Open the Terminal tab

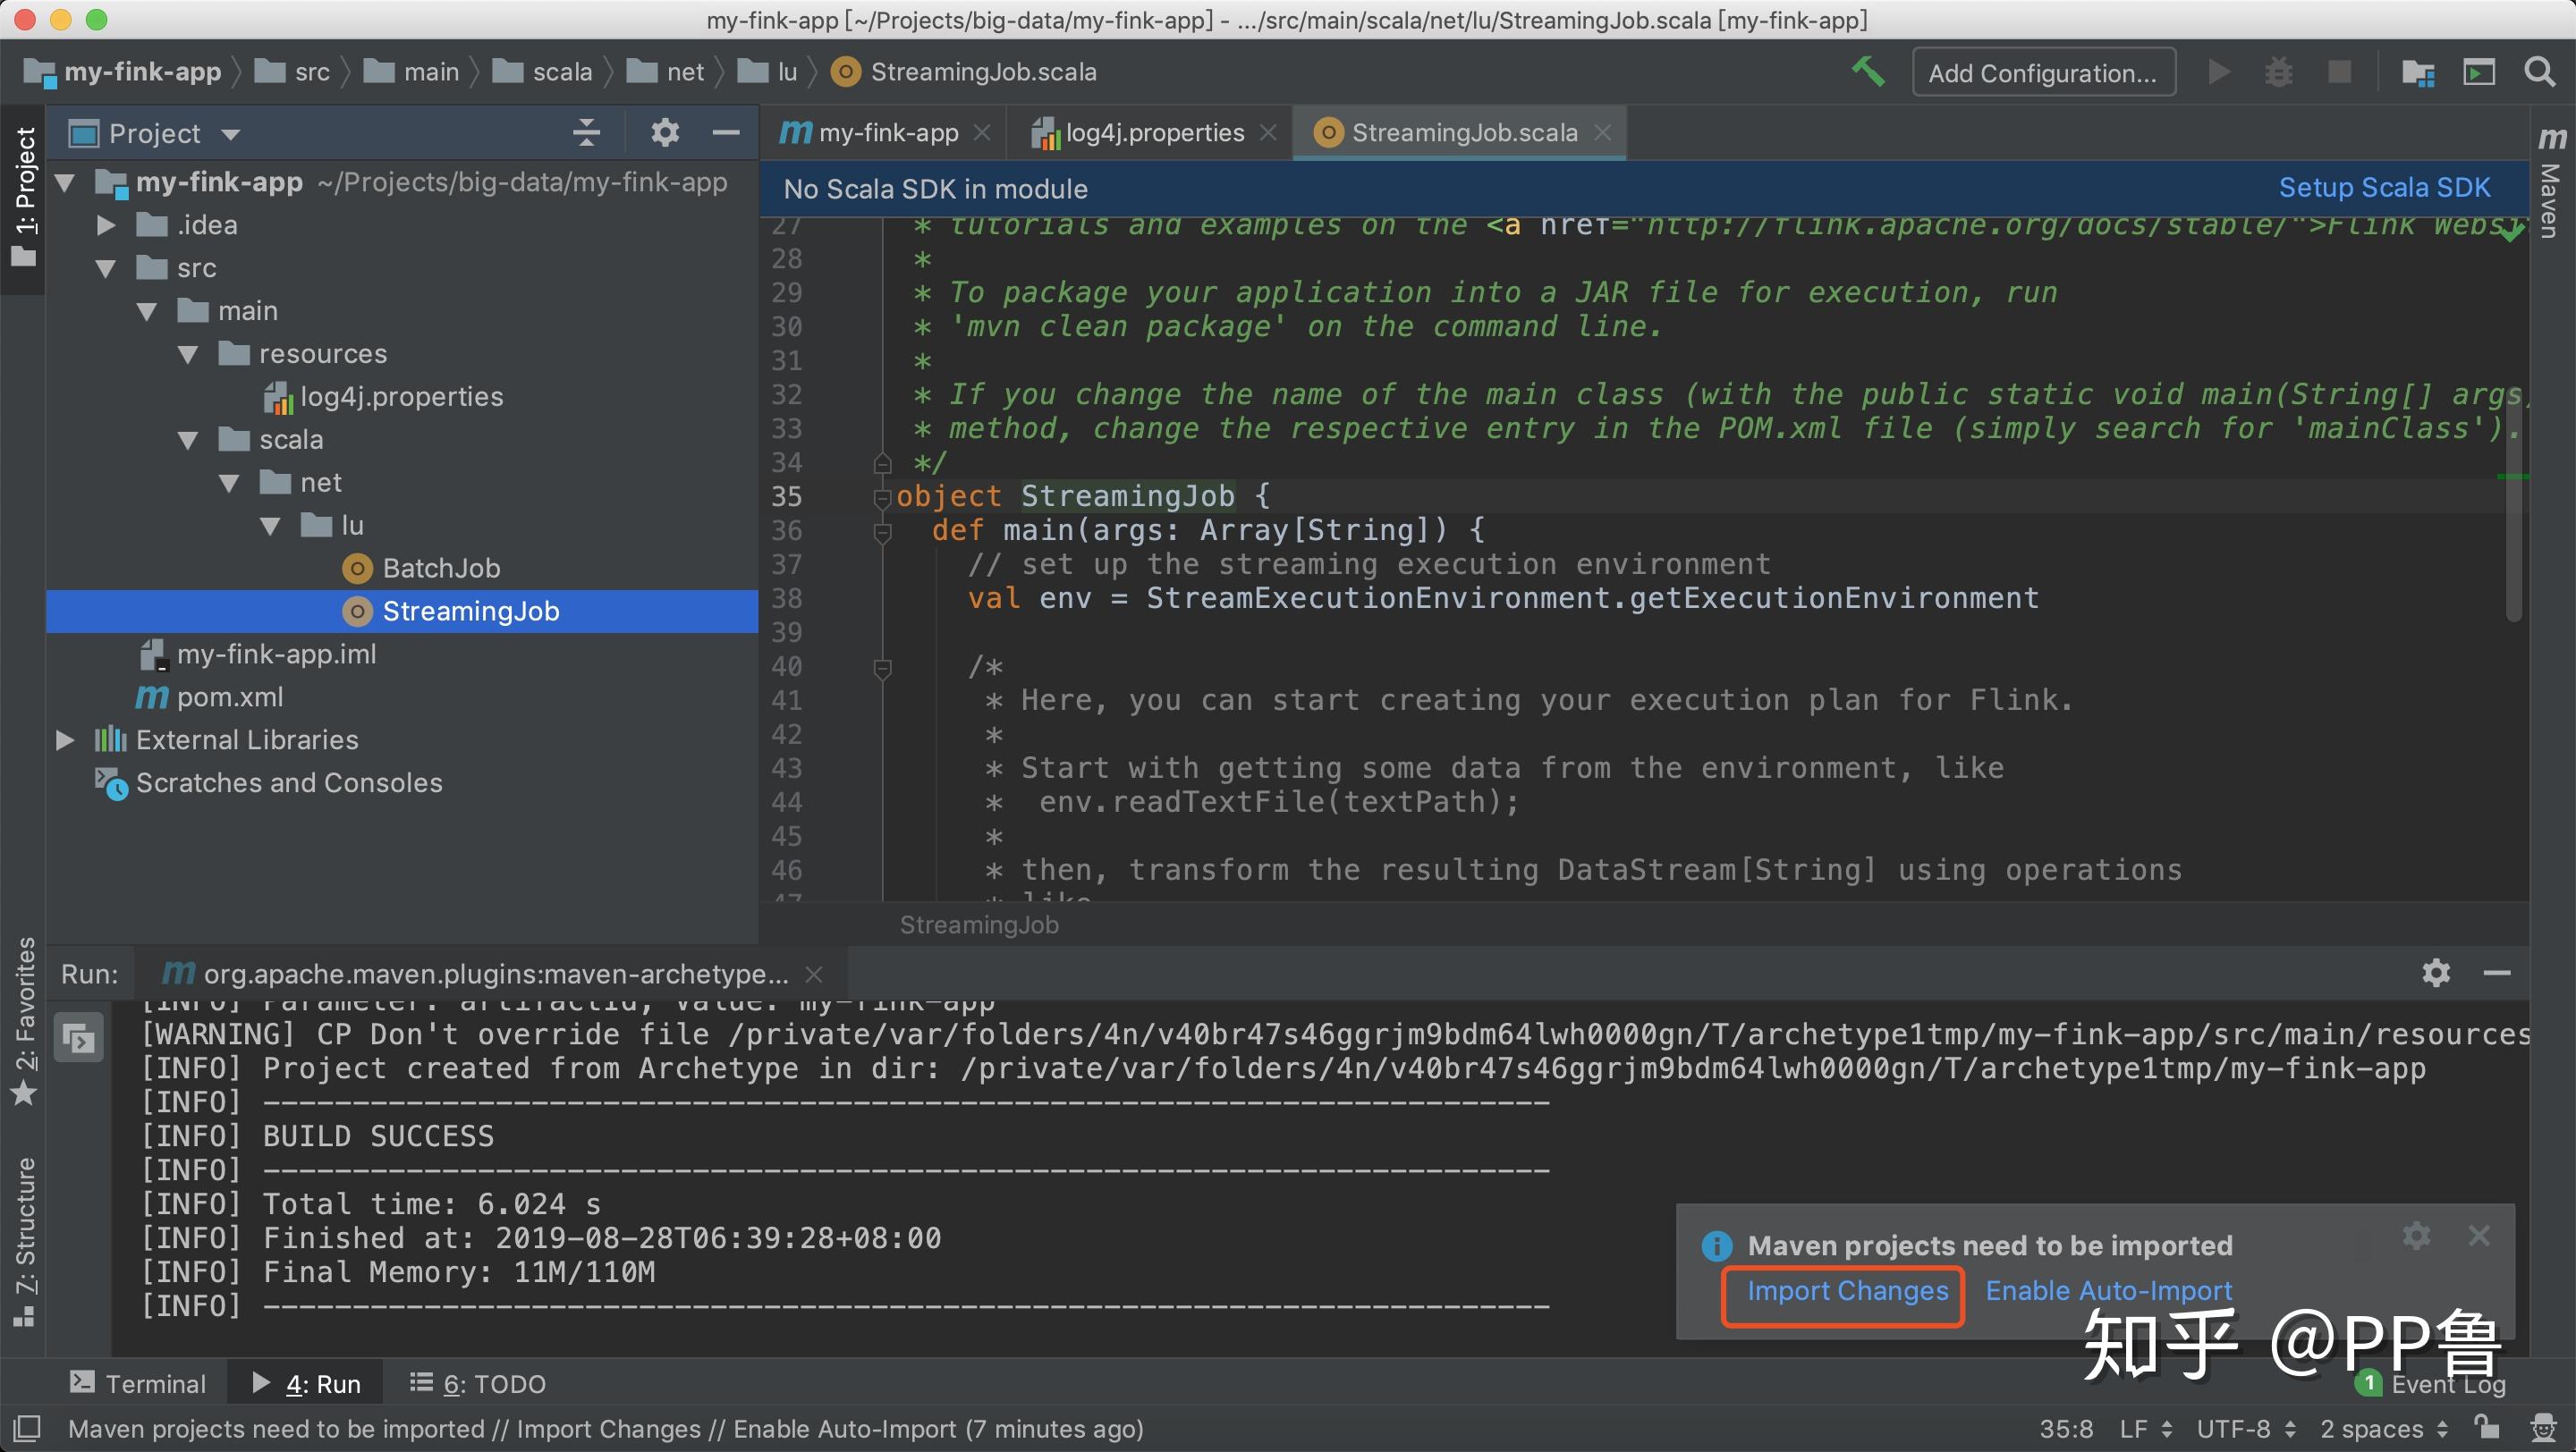coord(138,1384)
